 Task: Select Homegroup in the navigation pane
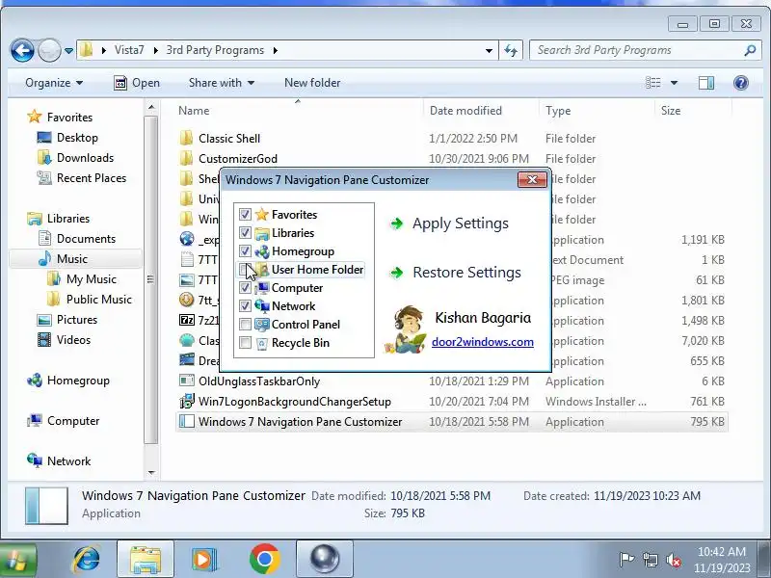coord(78,381)
